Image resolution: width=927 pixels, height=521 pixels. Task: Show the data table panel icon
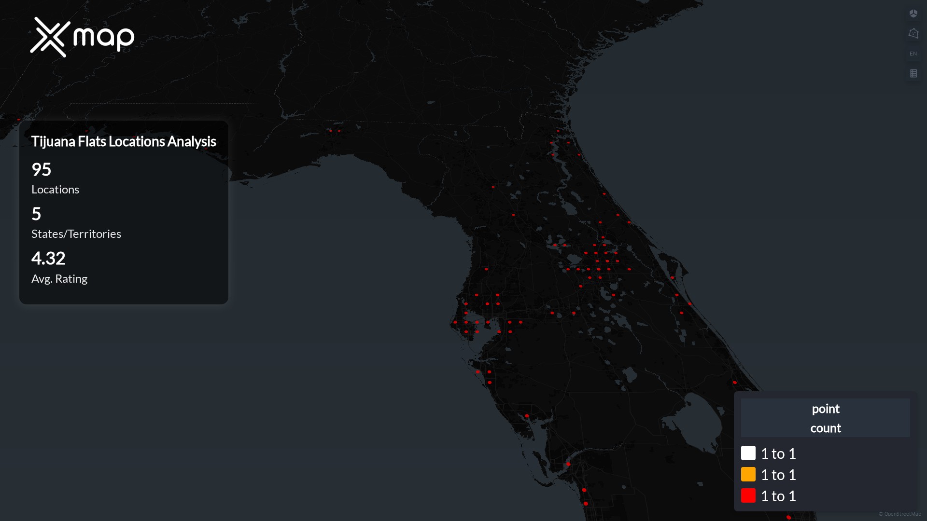913,73
